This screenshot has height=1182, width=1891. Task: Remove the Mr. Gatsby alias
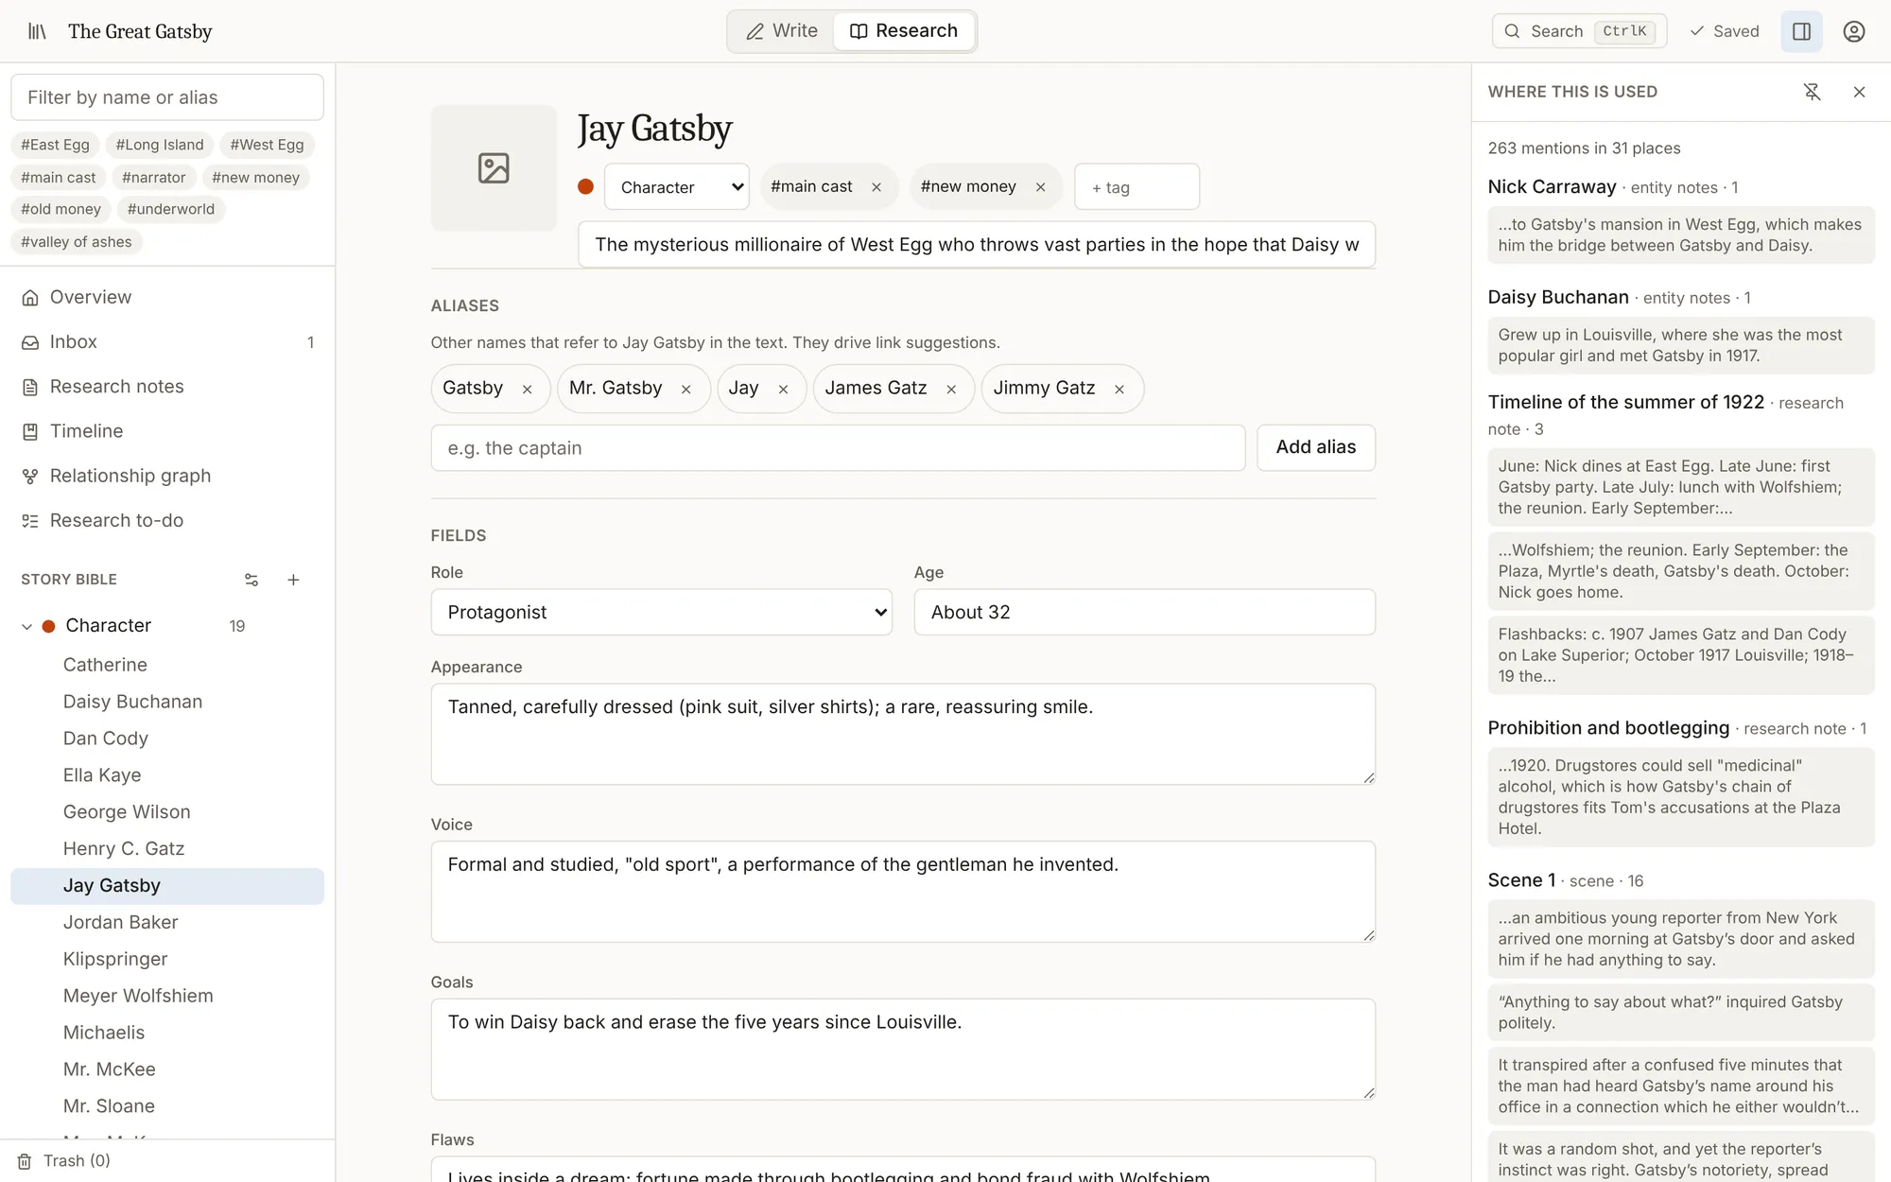click(x=685, y=389)
